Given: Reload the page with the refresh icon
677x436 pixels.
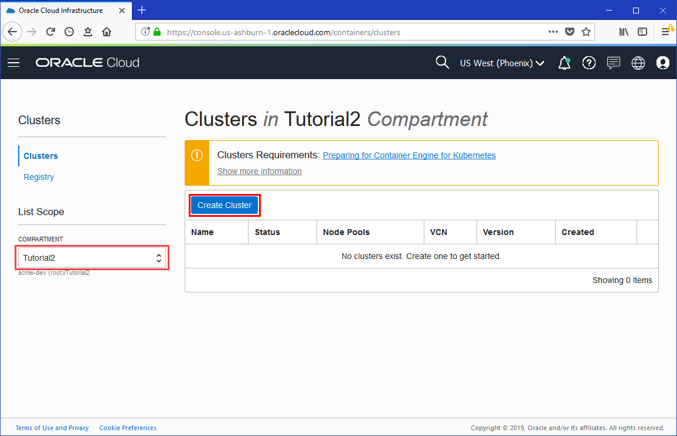Looking at the screenshot, I should (50, 32).
